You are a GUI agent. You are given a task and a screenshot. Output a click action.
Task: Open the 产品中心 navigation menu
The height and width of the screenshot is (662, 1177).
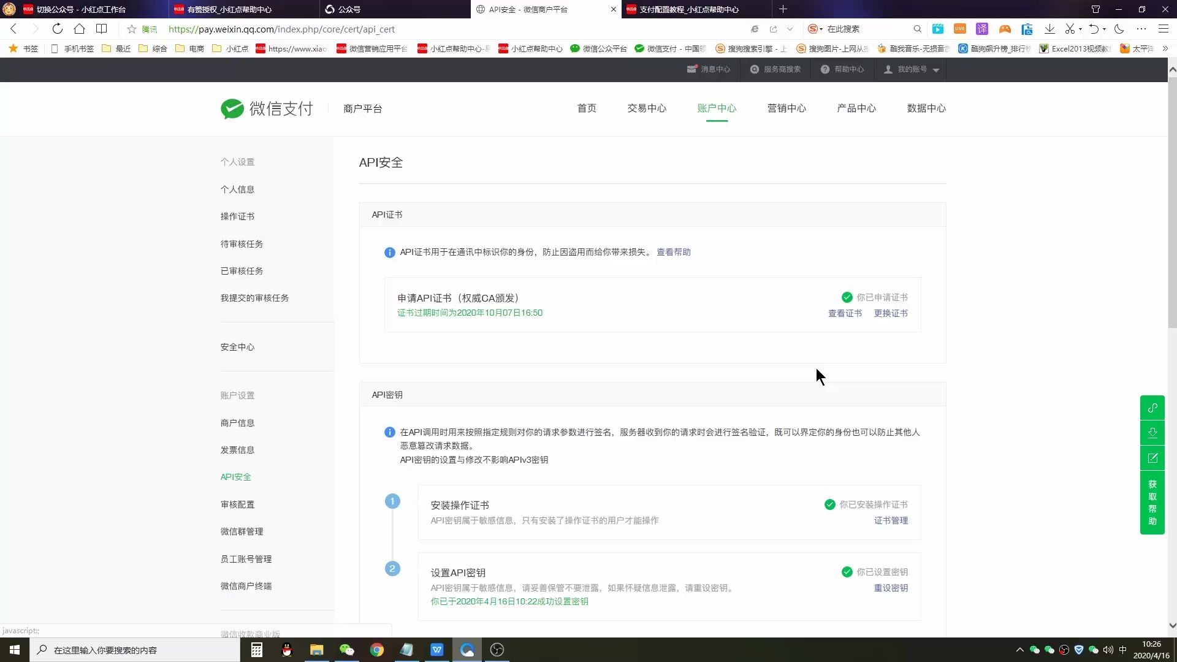click(x=856, y=108)
